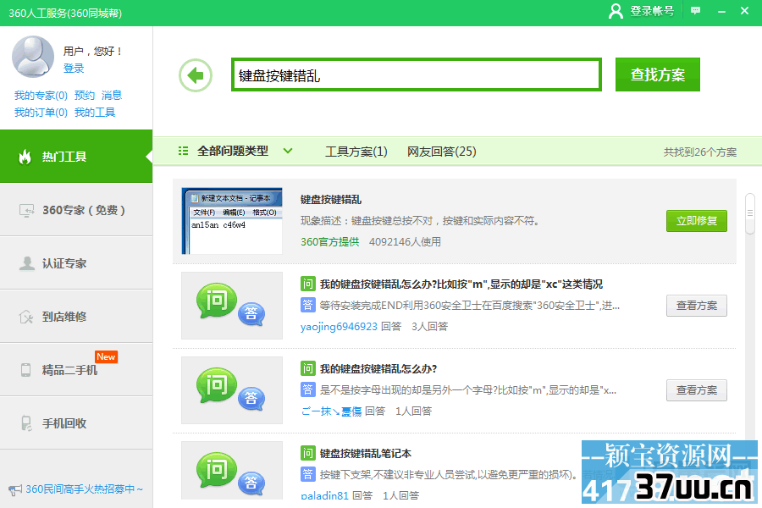Open the 全部问题类型 filter
762x508 pixels.
pyautogui.click(x=233, y=152)
